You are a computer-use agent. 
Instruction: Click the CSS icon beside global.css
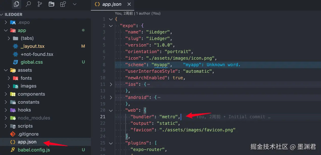pyautogui.click(x=16, y=62)
